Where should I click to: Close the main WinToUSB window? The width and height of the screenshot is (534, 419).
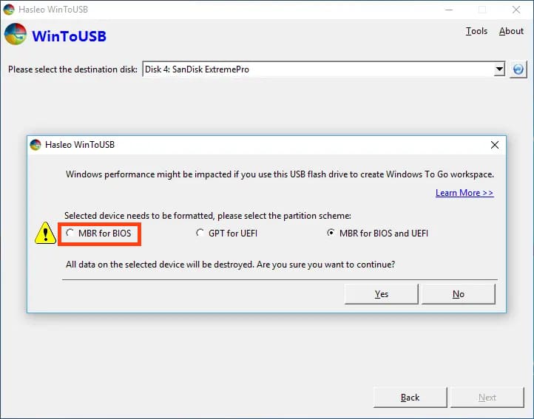click(516, 10)
